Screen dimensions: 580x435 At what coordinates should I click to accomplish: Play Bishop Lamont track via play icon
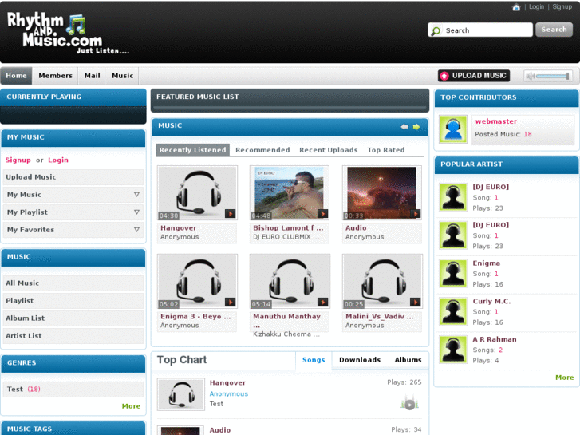coord(322,214)
